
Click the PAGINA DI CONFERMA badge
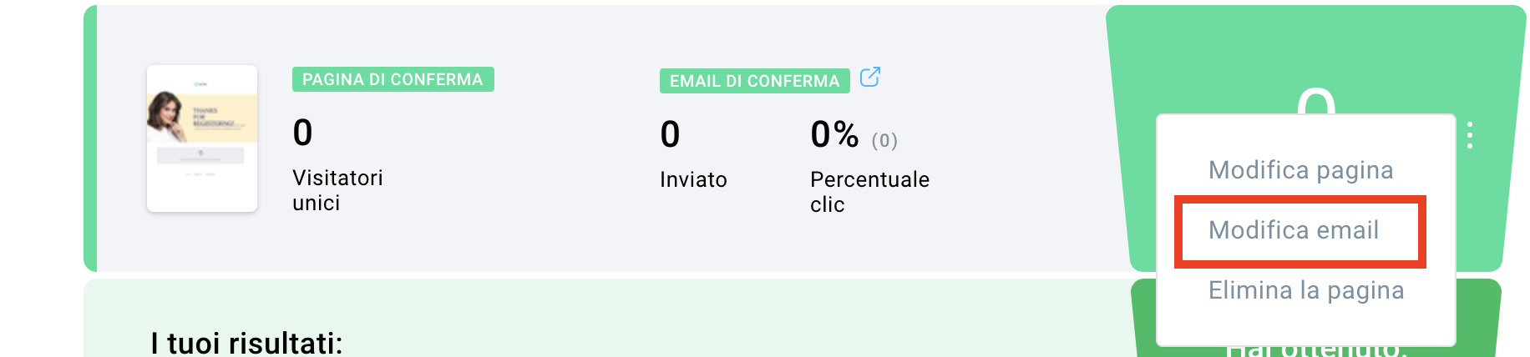393,79
